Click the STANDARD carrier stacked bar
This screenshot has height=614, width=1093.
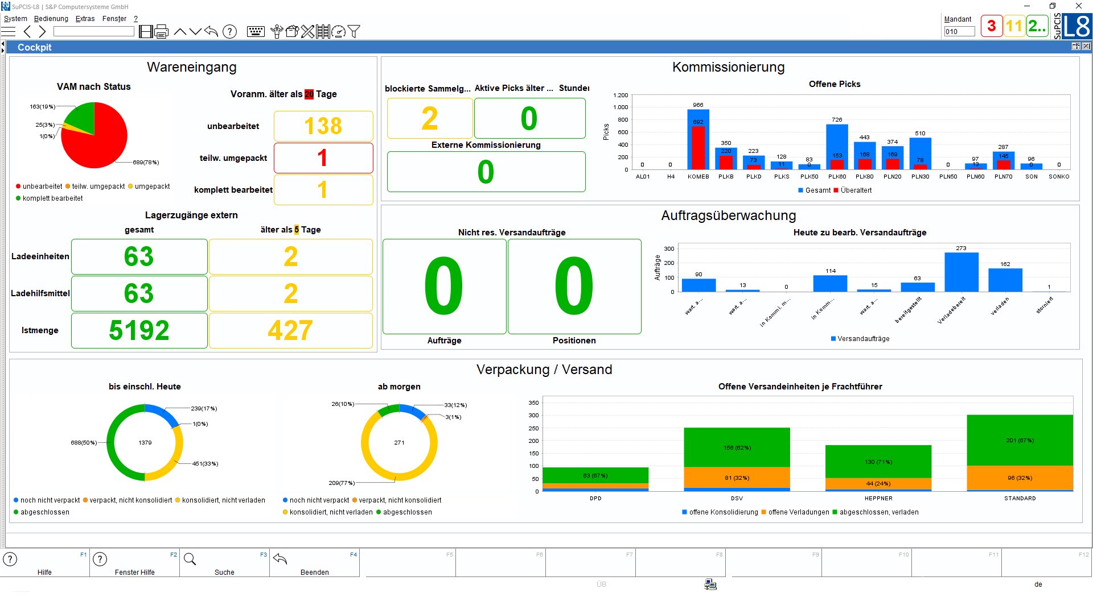pos(1020,453)
